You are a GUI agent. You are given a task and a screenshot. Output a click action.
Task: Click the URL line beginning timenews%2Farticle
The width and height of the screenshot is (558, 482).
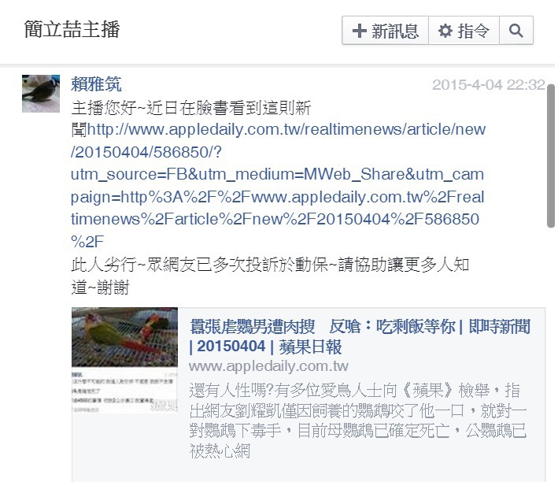point(275,220)
